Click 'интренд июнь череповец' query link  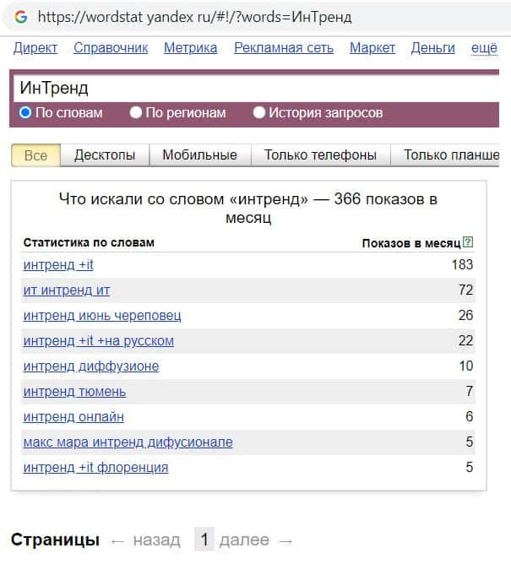102,316
